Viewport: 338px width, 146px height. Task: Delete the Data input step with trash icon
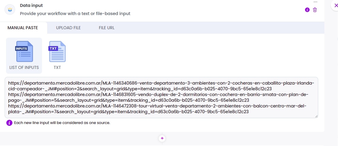(315, 10)
